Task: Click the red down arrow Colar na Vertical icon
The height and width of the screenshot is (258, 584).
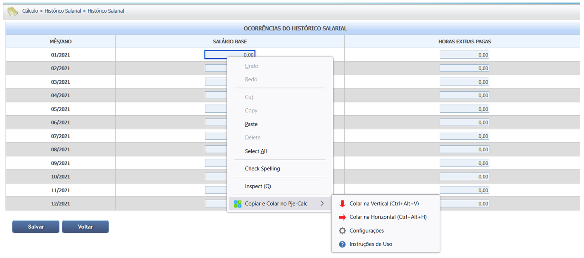Action: click(x=342, y=204)
